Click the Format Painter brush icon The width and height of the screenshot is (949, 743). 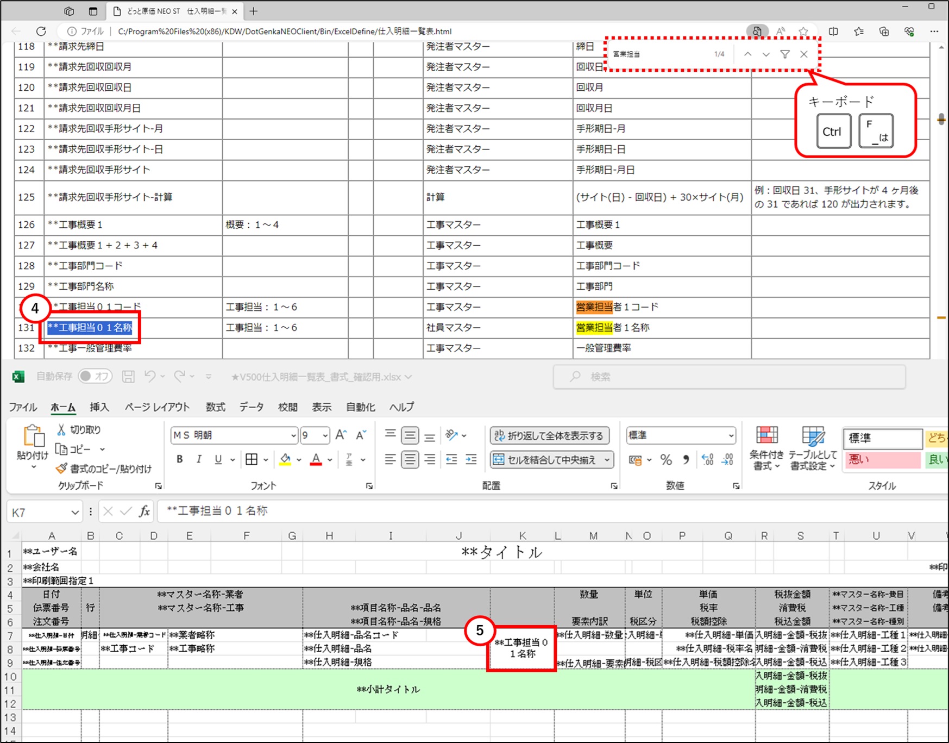click(x=61, y=469)
